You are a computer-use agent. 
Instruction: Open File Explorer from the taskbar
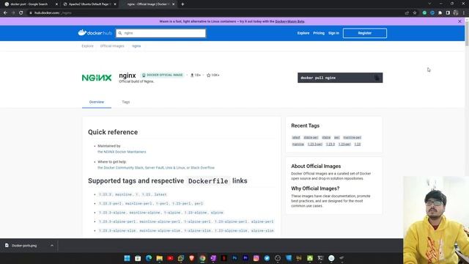click(160, 258)
